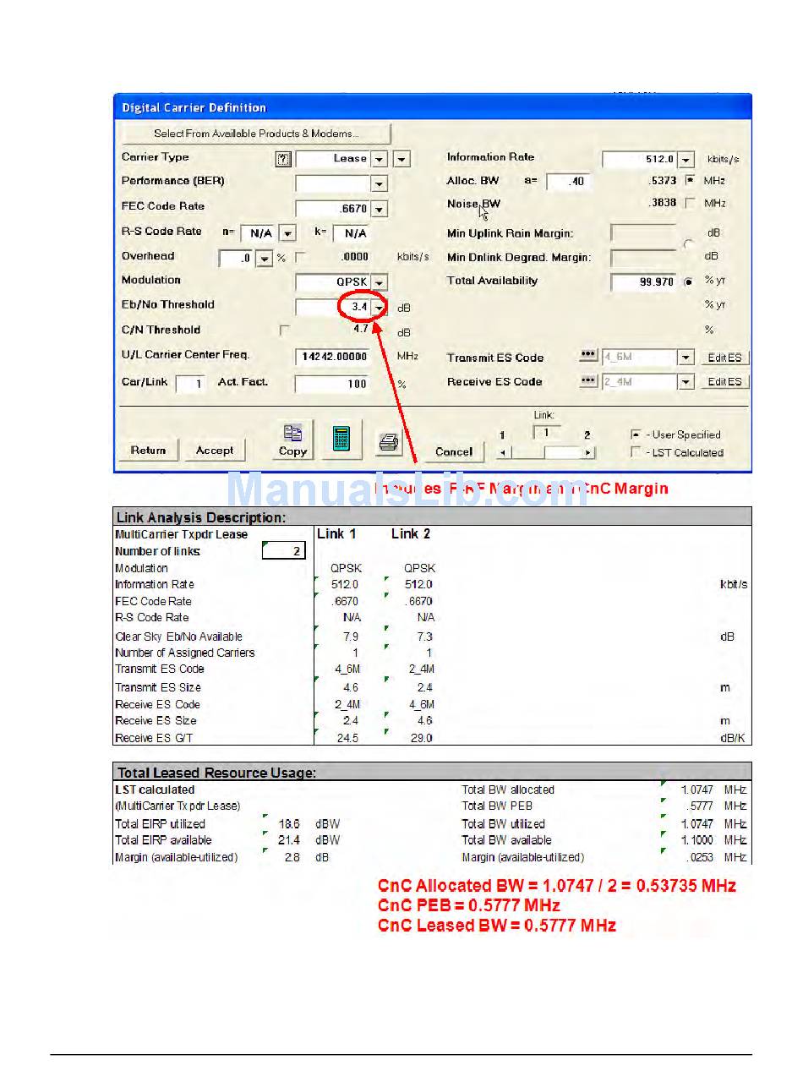Click the Cancel button

(454, 451)
